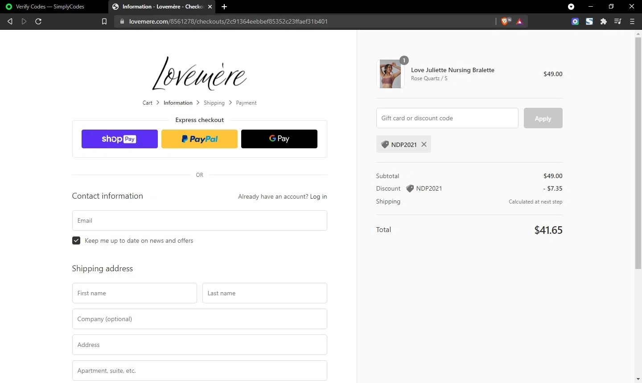Click the Rose Quartz / S variant text
This screenshot has height=383, width=642.
(x=429, y=78)
